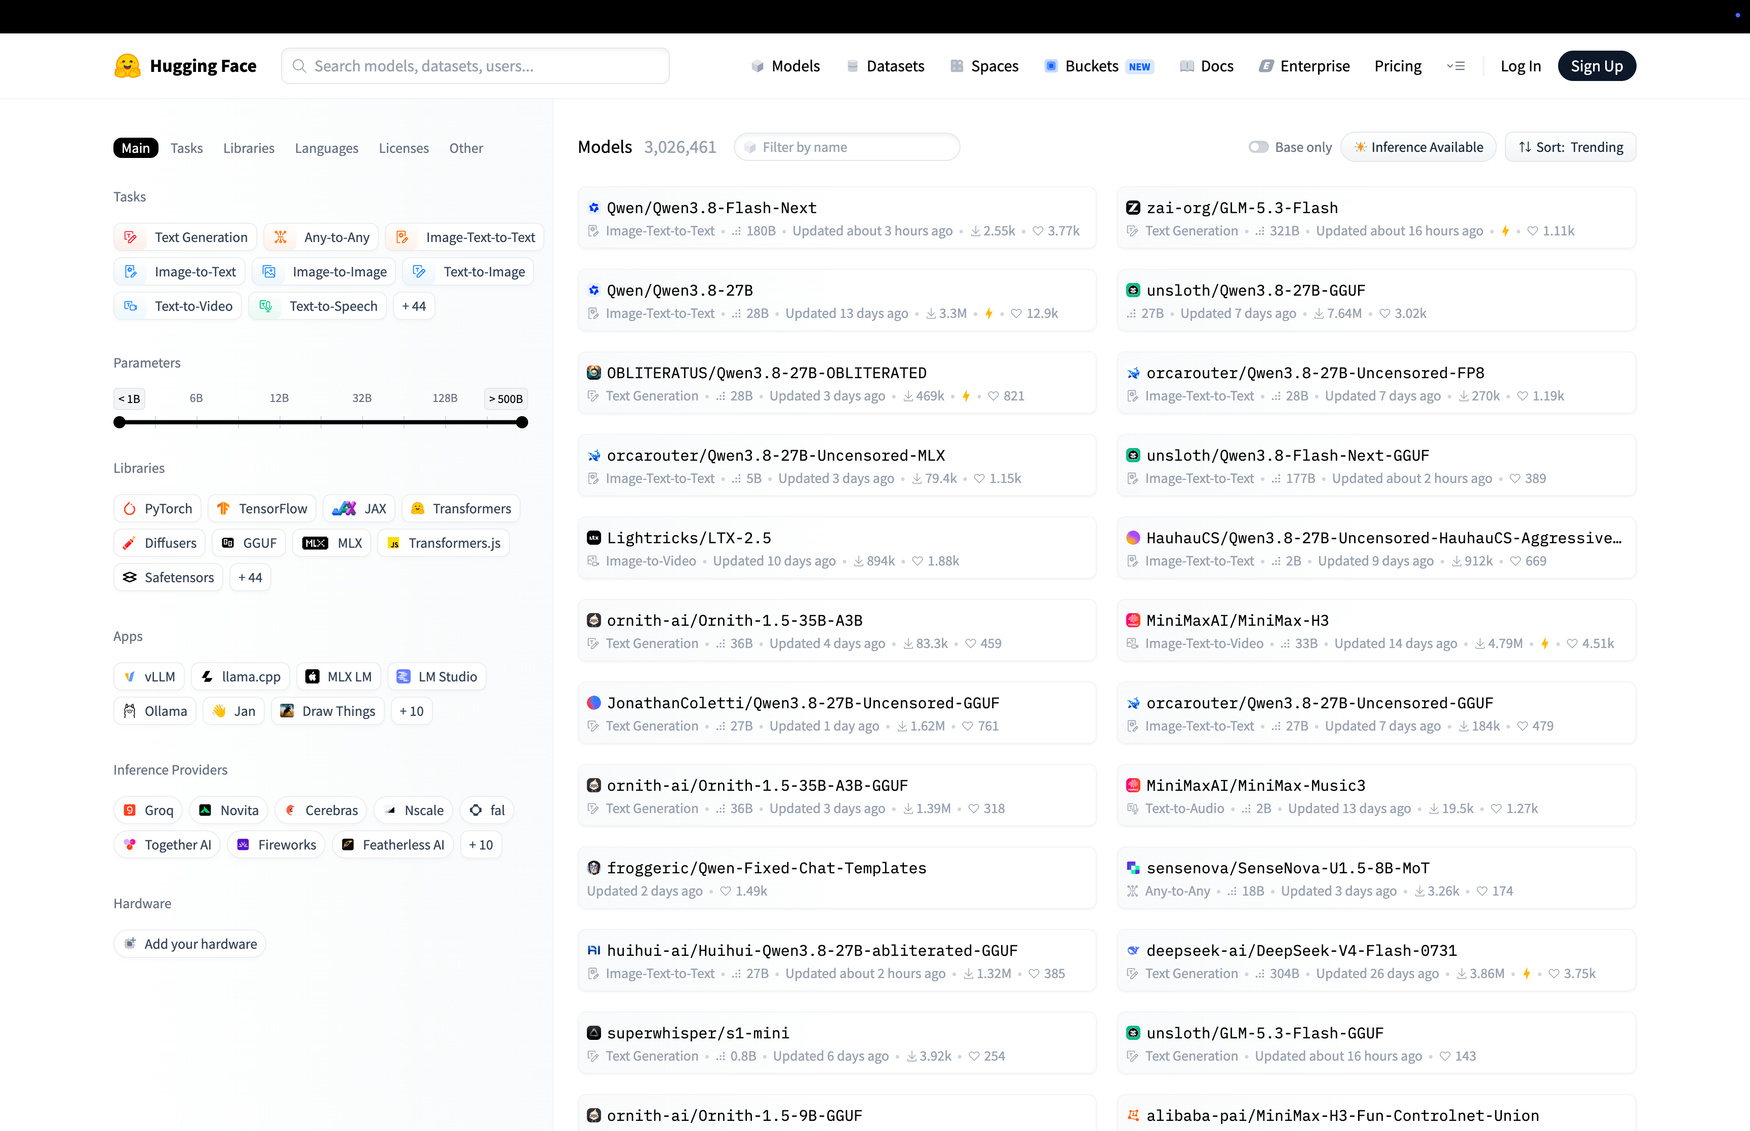Switch to the Libraries filter tab
Screen dimensions: 1750x1131
click(249, 148)
